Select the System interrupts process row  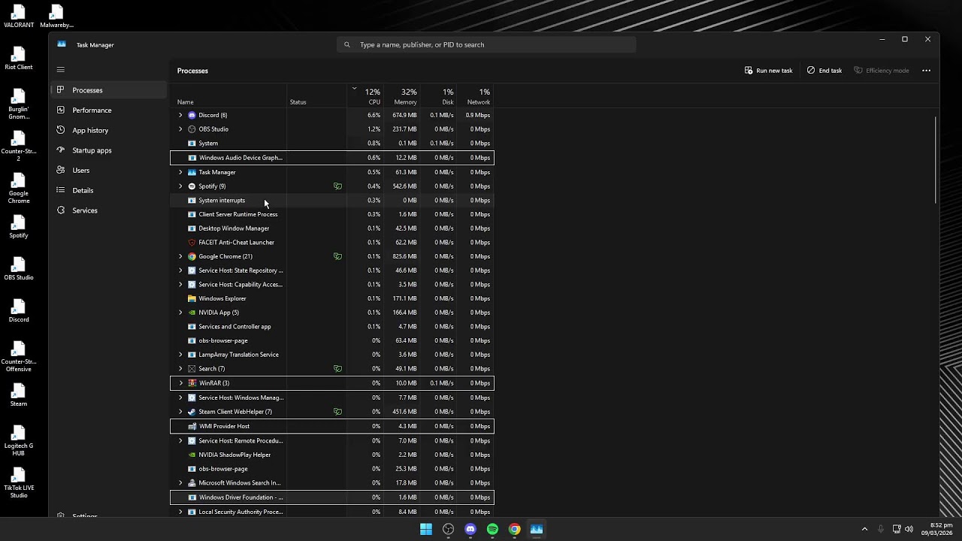coord(331,201)
